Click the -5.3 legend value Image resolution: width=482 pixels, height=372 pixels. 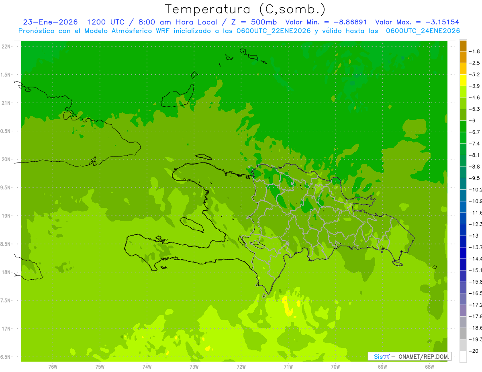pos(475,109)
